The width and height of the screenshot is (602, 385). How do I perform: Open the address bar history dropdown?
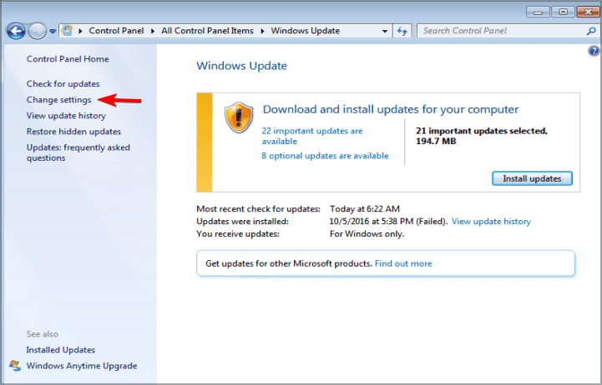click(x=385, y=31)
